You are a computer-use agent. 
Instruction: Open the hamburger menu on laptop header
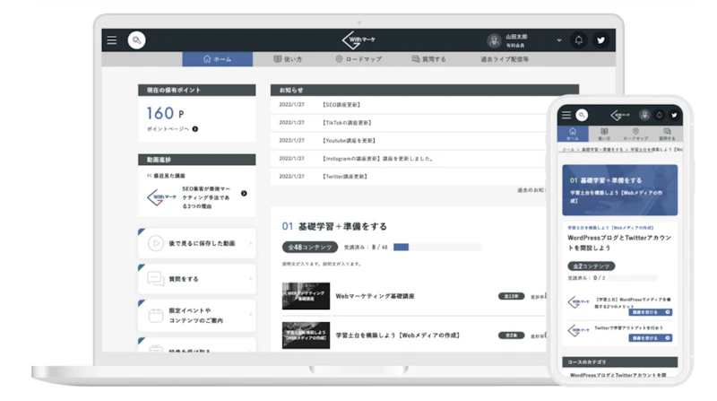click(111, 40)
